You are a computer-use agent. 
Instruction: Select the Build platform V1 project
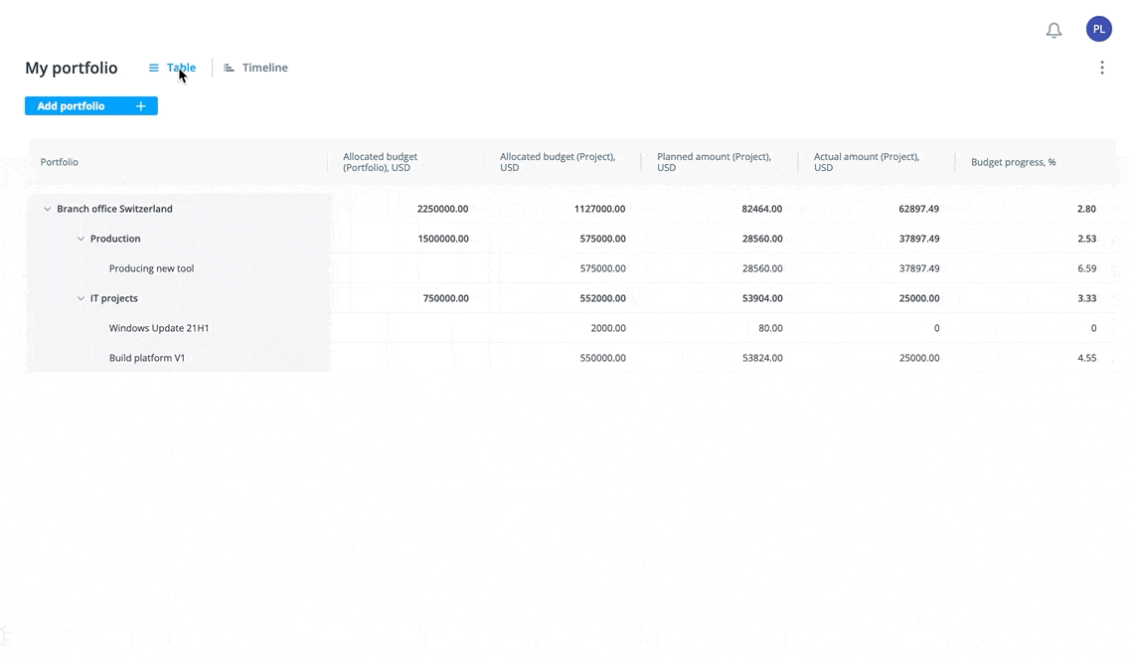147,358
